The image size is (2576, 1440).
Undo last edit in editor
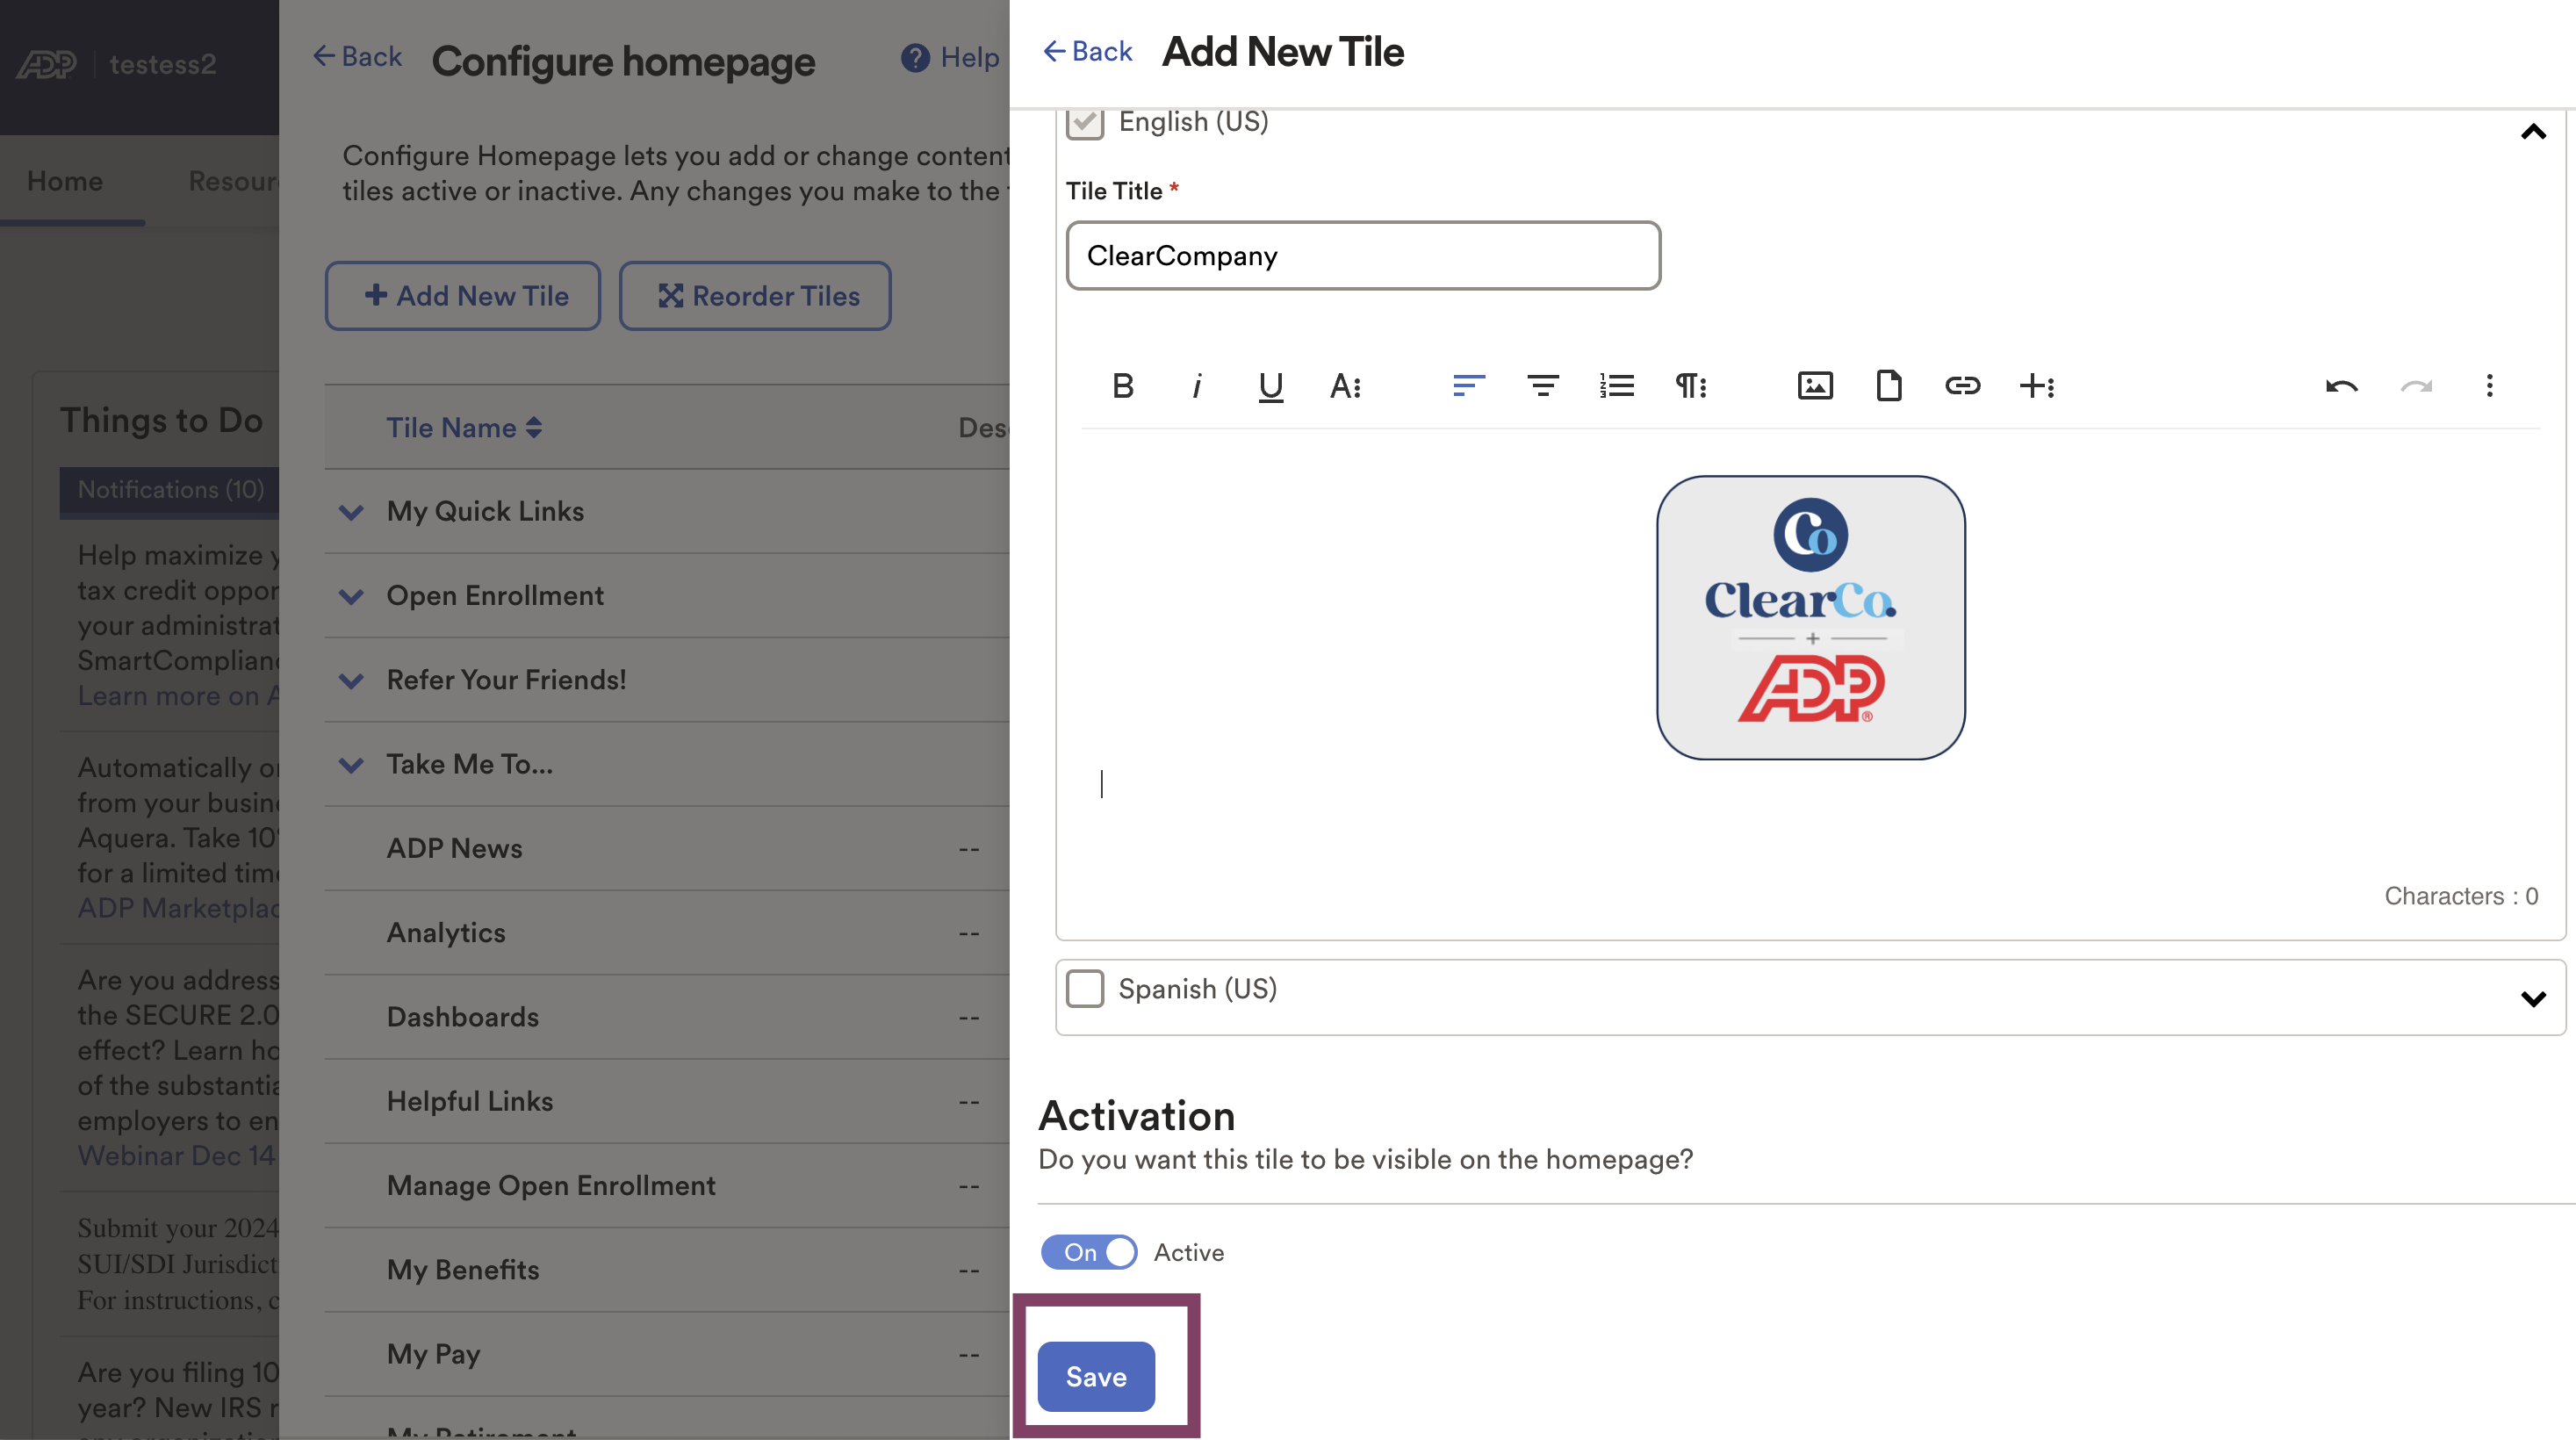(x=2341, y=386)
